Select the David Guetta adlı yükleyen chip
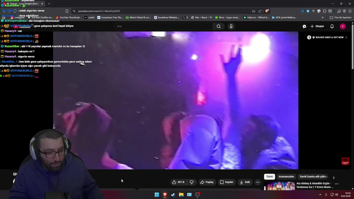 coord(314,177)
